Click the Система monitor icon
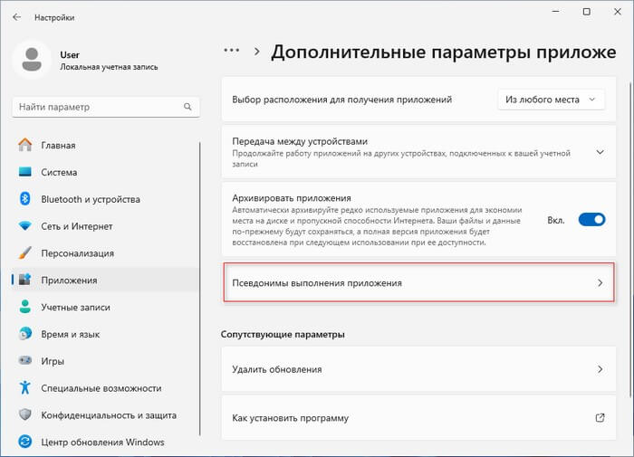Image resolution: width=634 pixels, height=457 pixels. click(x=24, y=172)
